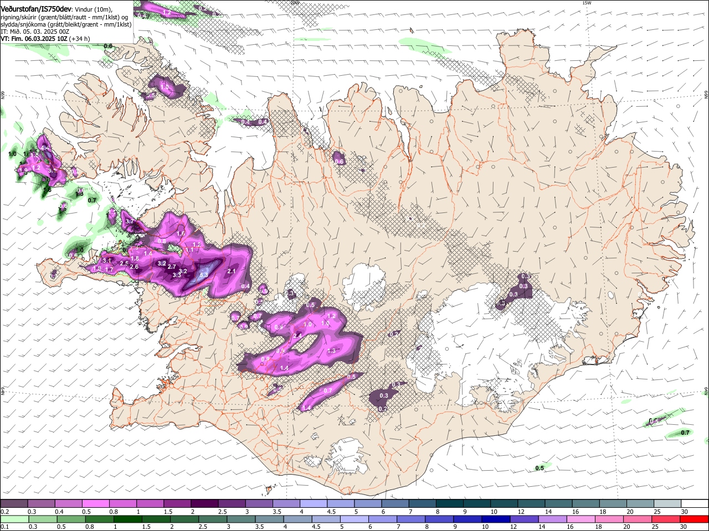709x531 pixels.
Task: Click the pink rain legend swatch between 16 and 18
Action: [x=581, y=519]
